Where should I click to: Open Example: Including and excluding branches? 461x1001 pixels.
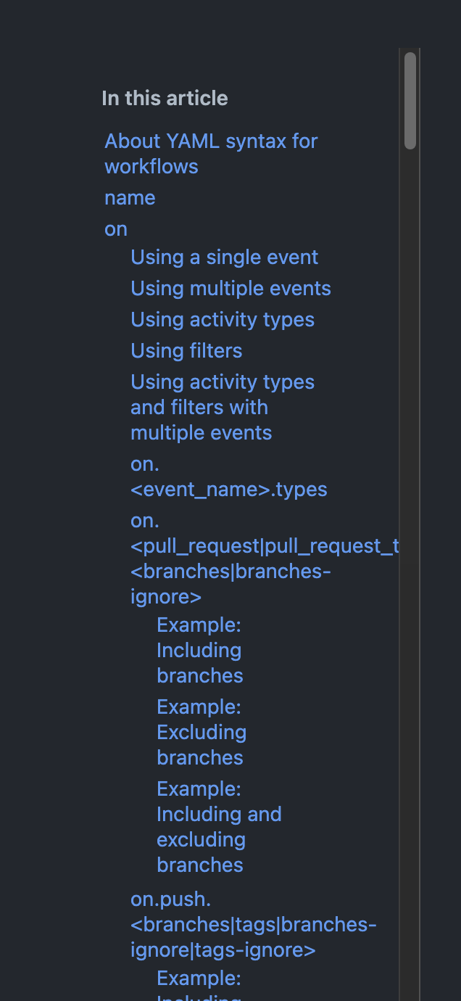point(219,826)
